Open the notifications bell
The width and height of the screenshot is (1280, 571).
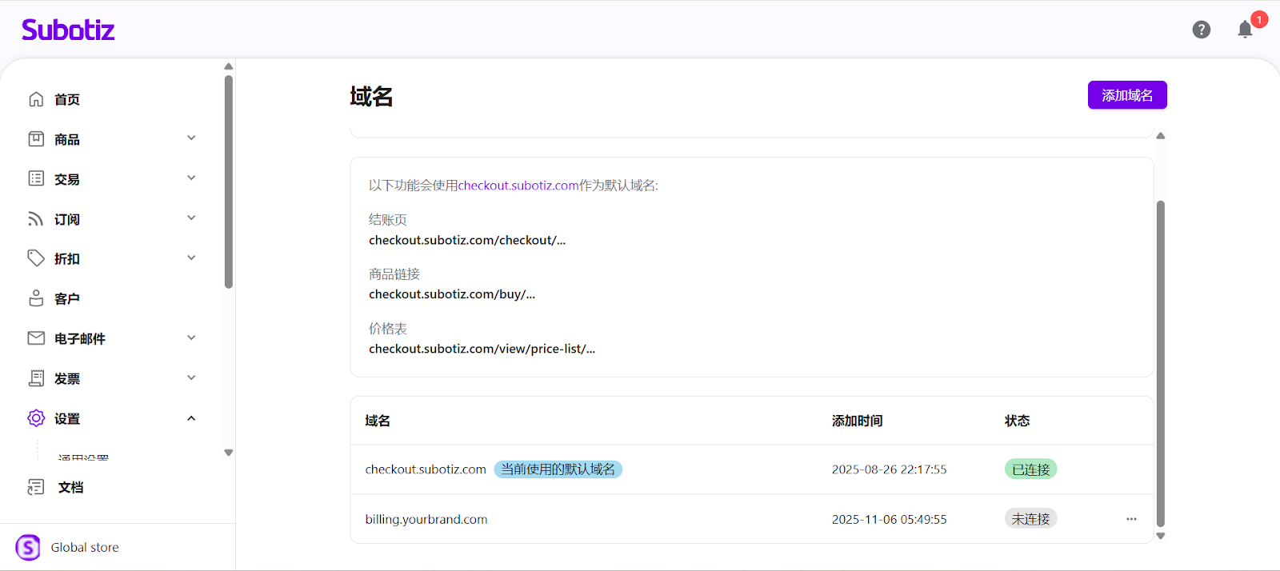1245,30
